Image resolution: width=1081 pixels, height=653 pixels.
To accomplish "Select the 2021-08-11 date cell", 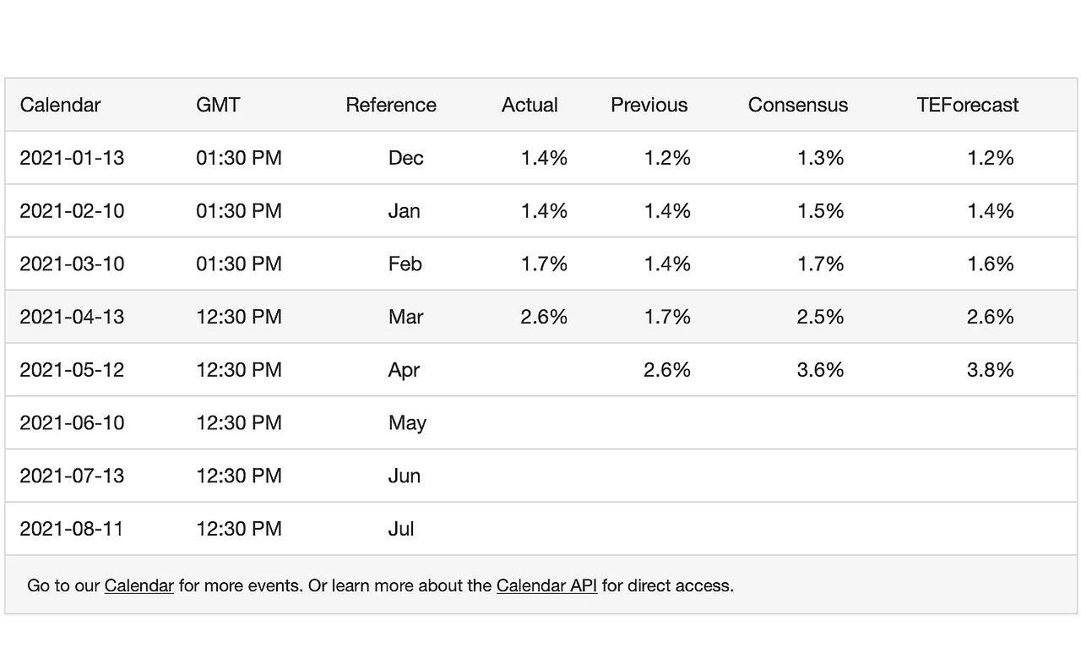I will [x=72, y=529].
